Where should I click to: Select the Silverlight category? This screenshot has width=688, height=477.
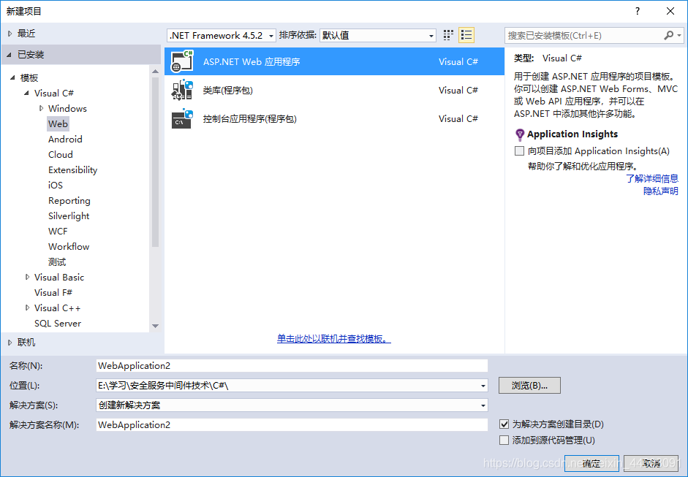click(x=69, y=215)
